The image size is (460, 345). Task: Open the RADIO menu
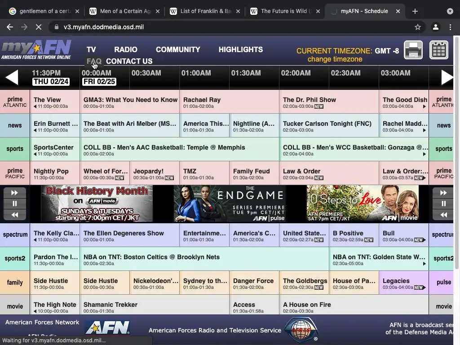tap(126, 49)
